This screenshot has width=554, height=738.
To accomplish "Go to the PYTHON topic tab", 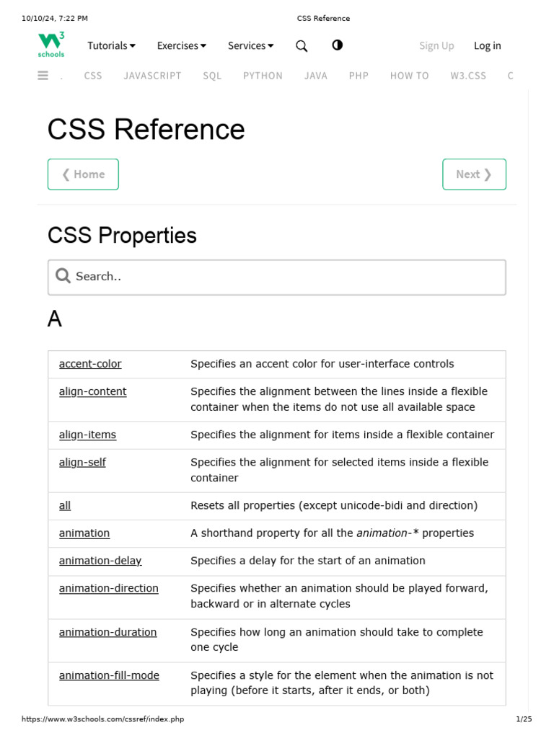I will (x=263, y=76).
